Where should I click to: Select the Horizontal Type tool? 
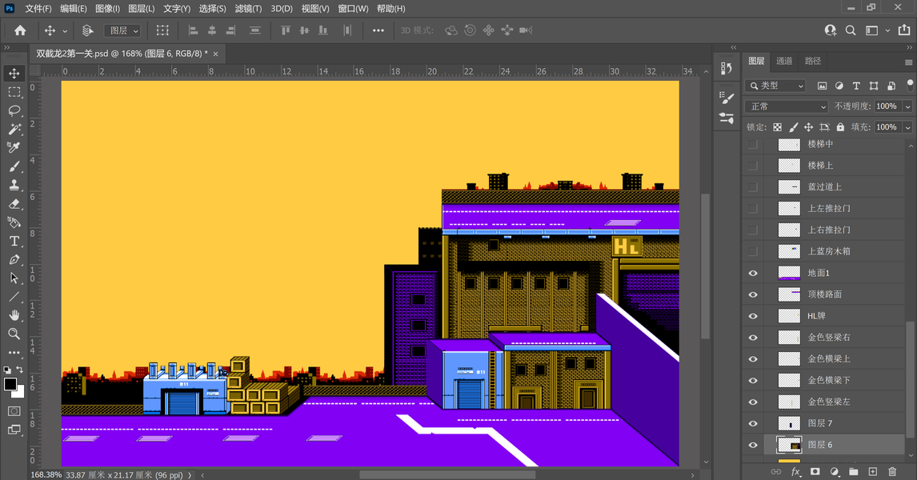(x=14, y=241)
